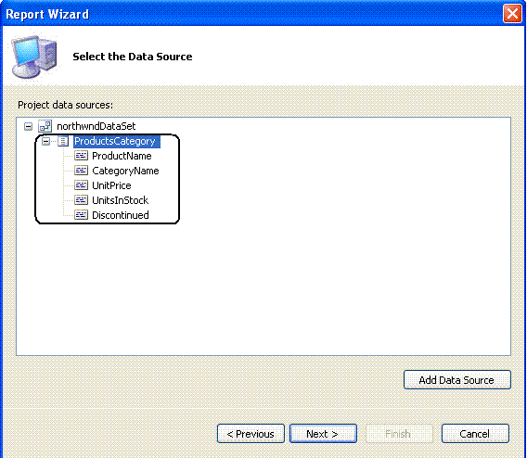Screen dimensions: 527x458
Task: Click the ProductsCategory table icon
Action: coord(63,141)
